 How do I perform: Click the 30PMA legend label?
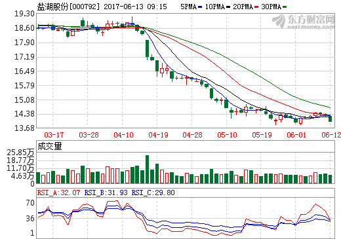[271, 7]
